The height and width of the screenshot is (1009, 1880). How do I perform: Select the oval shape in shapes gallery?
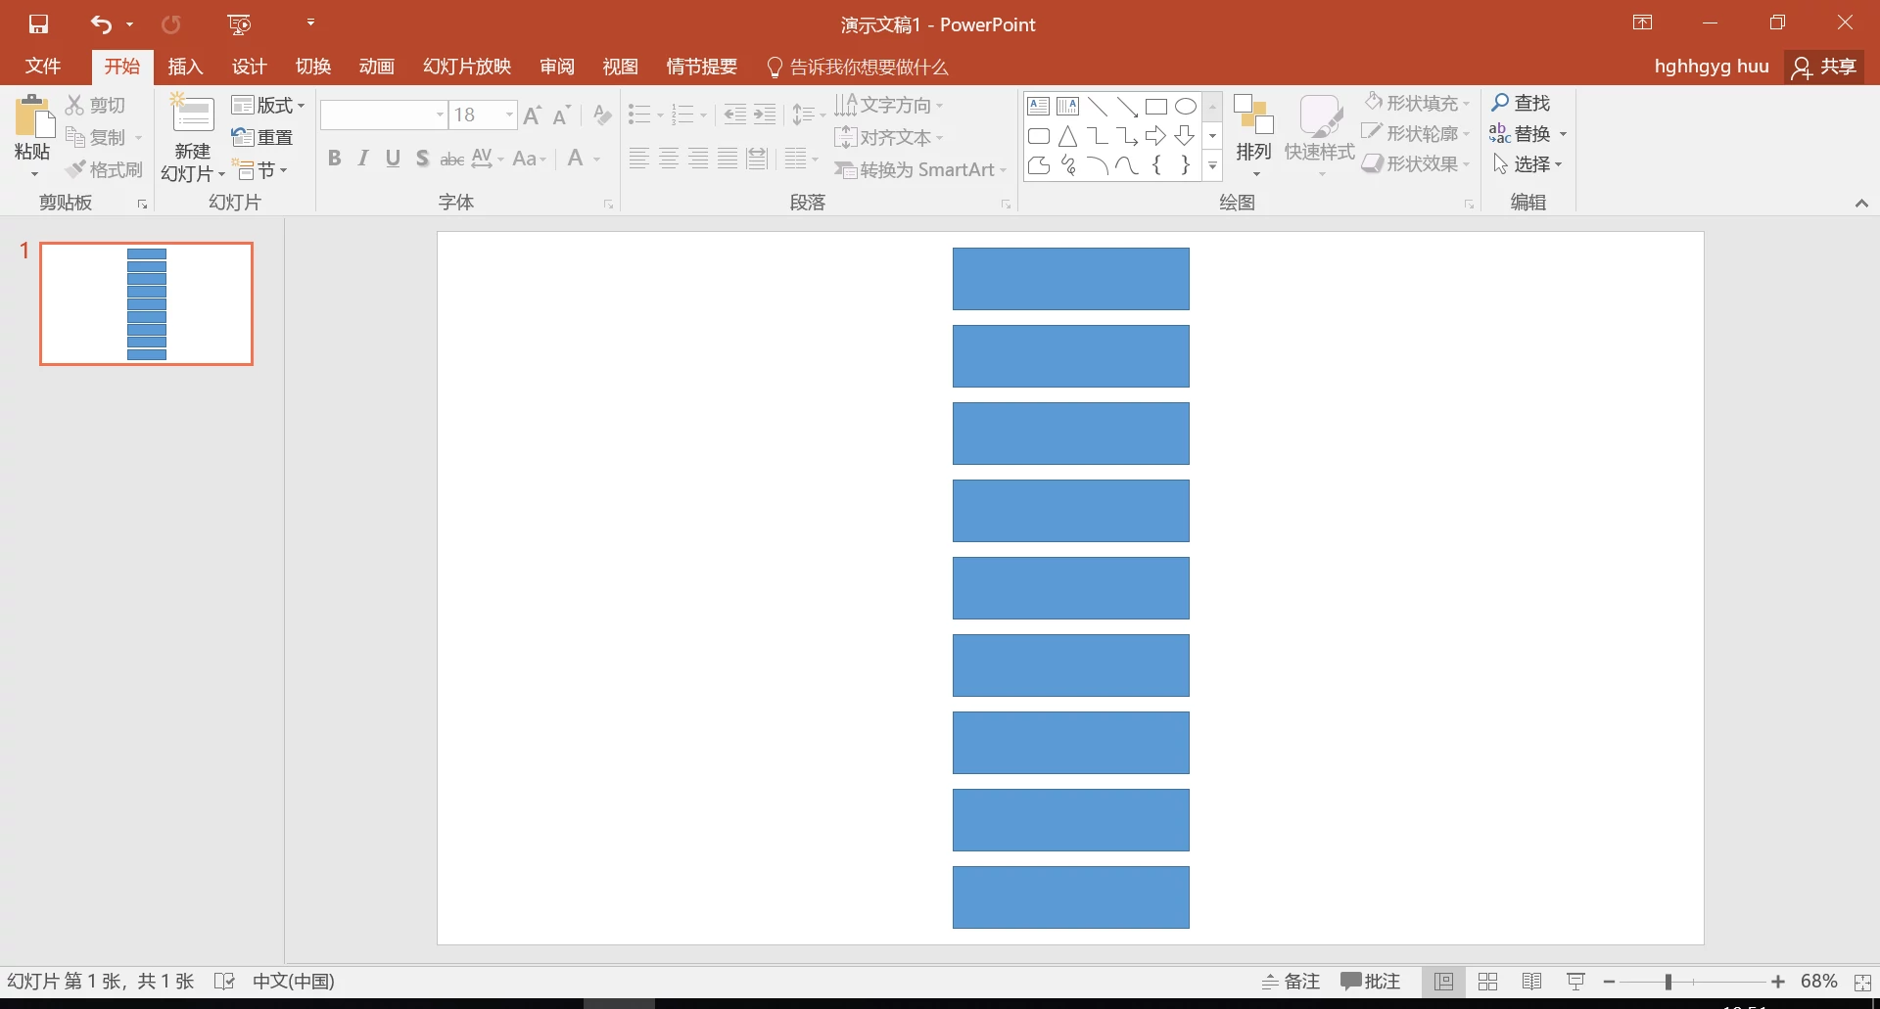(x=1186, y=107)
